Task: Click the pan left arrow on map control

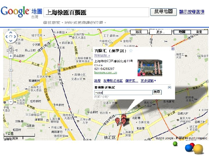Action: click(x=6, y=36)
